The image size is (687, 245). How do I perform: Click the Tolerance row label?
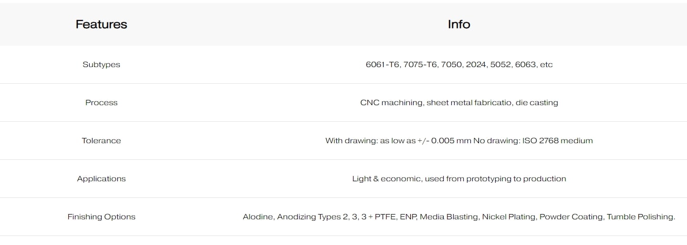click(101, 141)
